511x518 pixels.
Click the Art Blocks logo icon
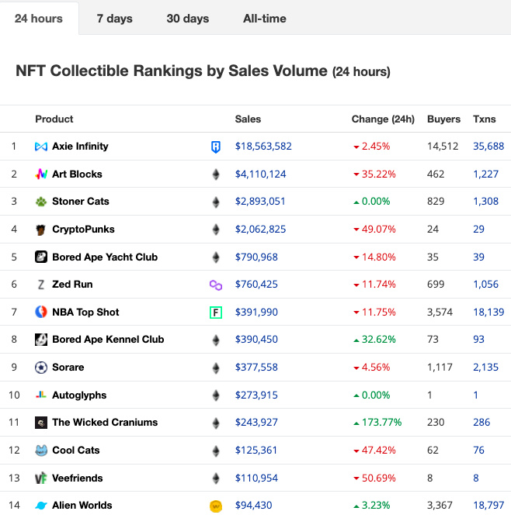[x=41, y=174]
